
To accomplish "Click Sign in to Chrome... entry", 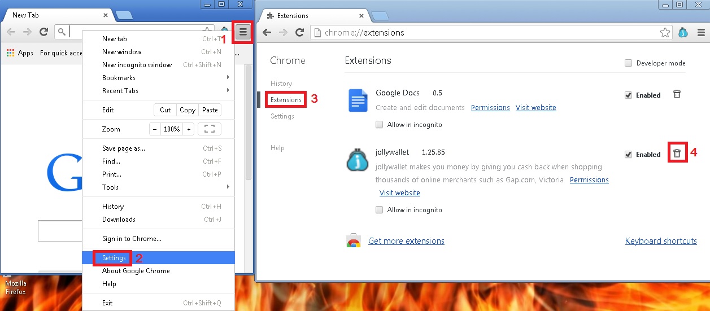I will click(x=158, y=239).
